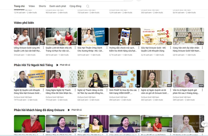Open the 5:06 Nghệ Sỹ Quyền Linh thumbnail
The width and height of the screenshot is (208, 136).
coord(29,79)
